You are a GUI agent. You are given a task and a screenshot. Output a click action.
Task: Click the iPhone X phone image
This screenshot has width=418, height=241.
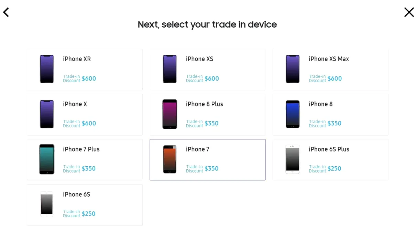click(x=47, y=114)
